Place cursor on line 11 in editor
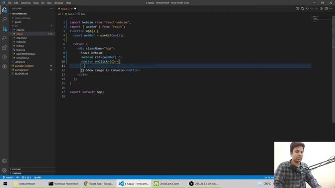This screenshot has height=188, width=335. (x=190, y=66)
